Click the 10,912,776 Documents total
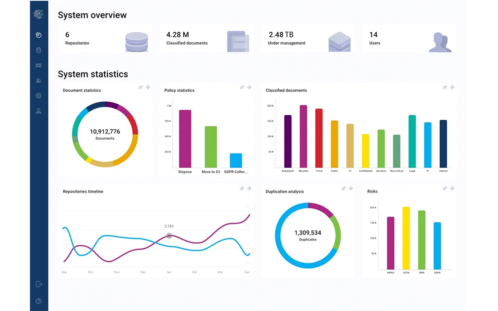This screenshot has width=498, height=311. pos(105,134)
